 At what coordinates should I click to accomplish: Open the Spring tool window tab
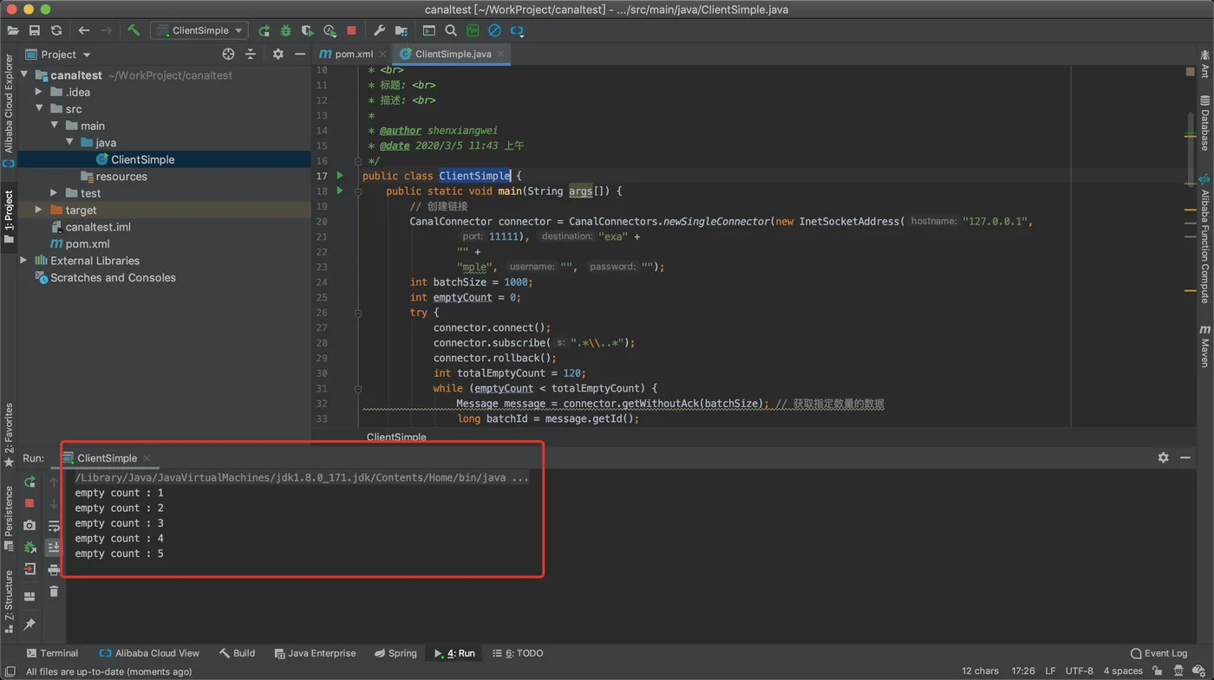click(x=395, y=653)
